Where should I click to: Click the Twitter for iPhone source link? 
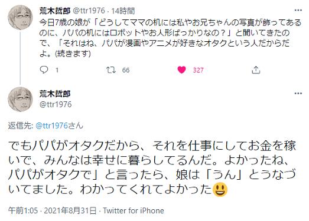click(x=134, y=211)
